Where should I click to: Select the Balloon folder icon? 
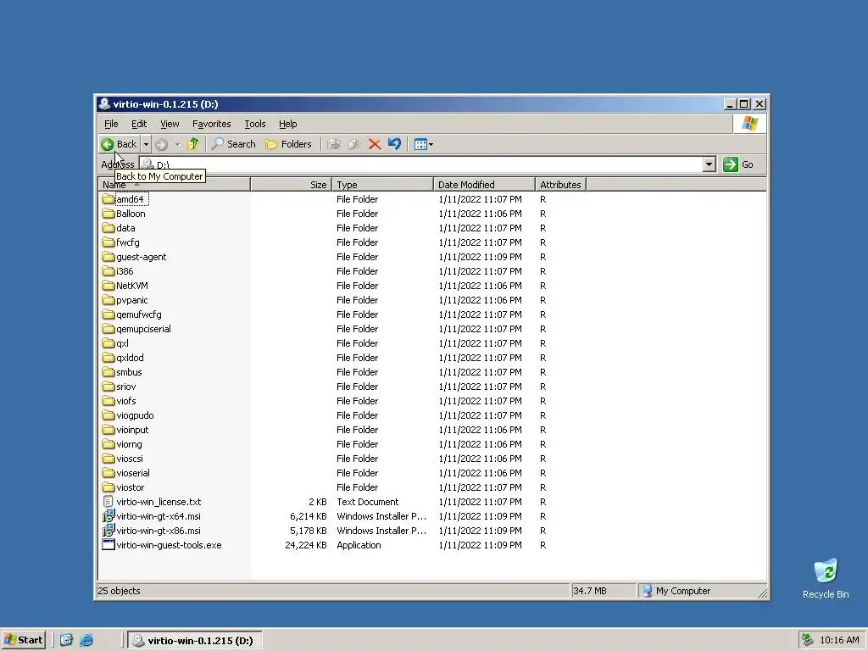pyautogui.click(x=108, y=214)
